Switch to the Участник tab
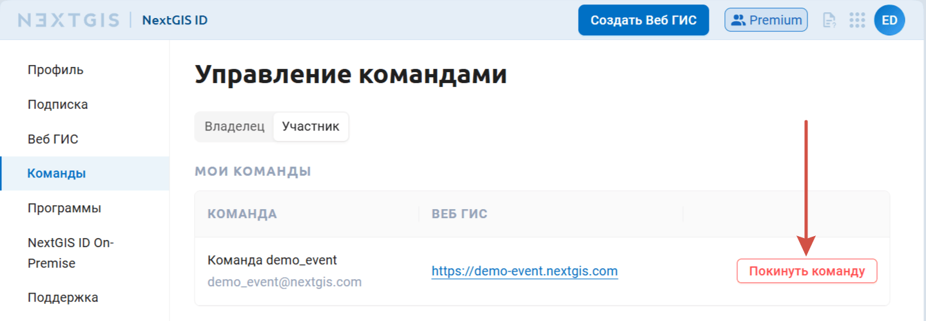This screenshot has height=321, width=926. [x=311, y=126]
